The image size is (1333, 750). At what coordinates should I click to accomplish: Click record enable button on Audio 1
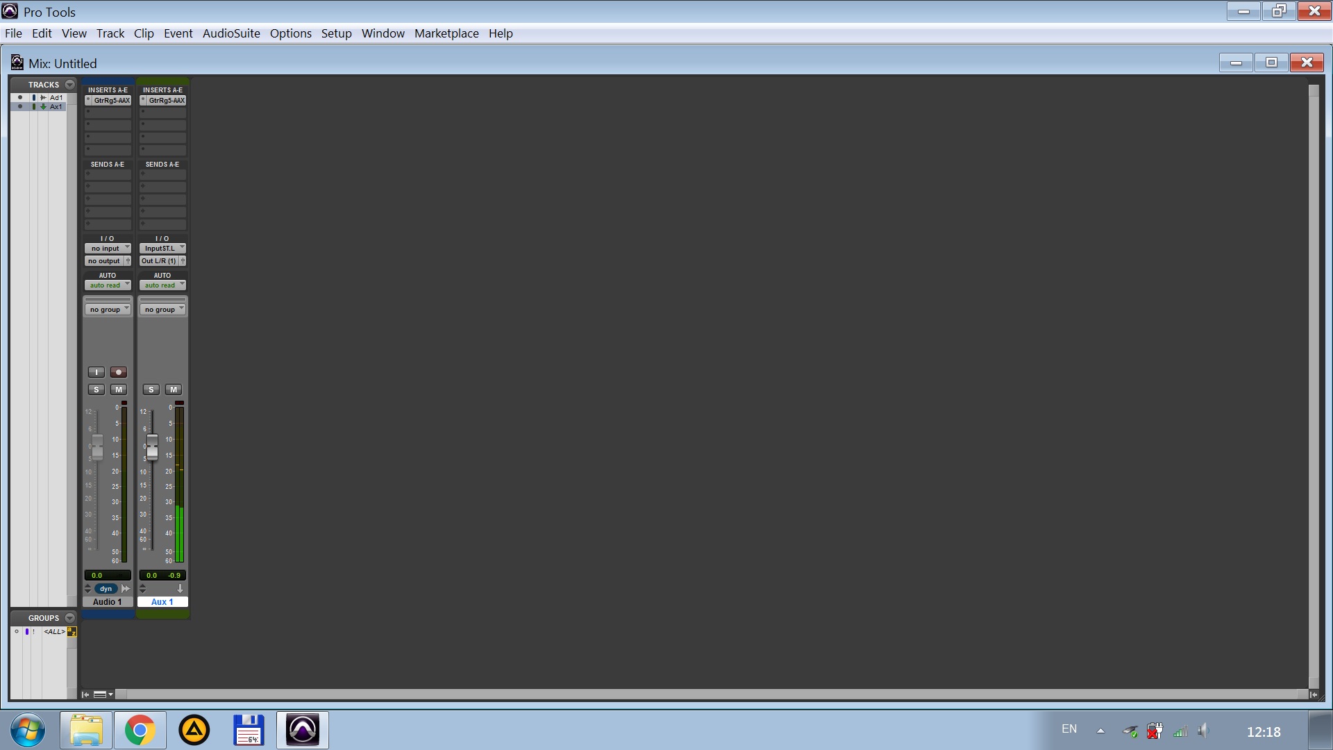(x=119, y=372)
